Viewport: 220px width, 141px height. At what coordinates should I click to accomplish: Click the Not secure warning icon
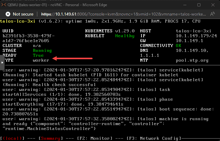pyautogui.click(x=8, y=14)
